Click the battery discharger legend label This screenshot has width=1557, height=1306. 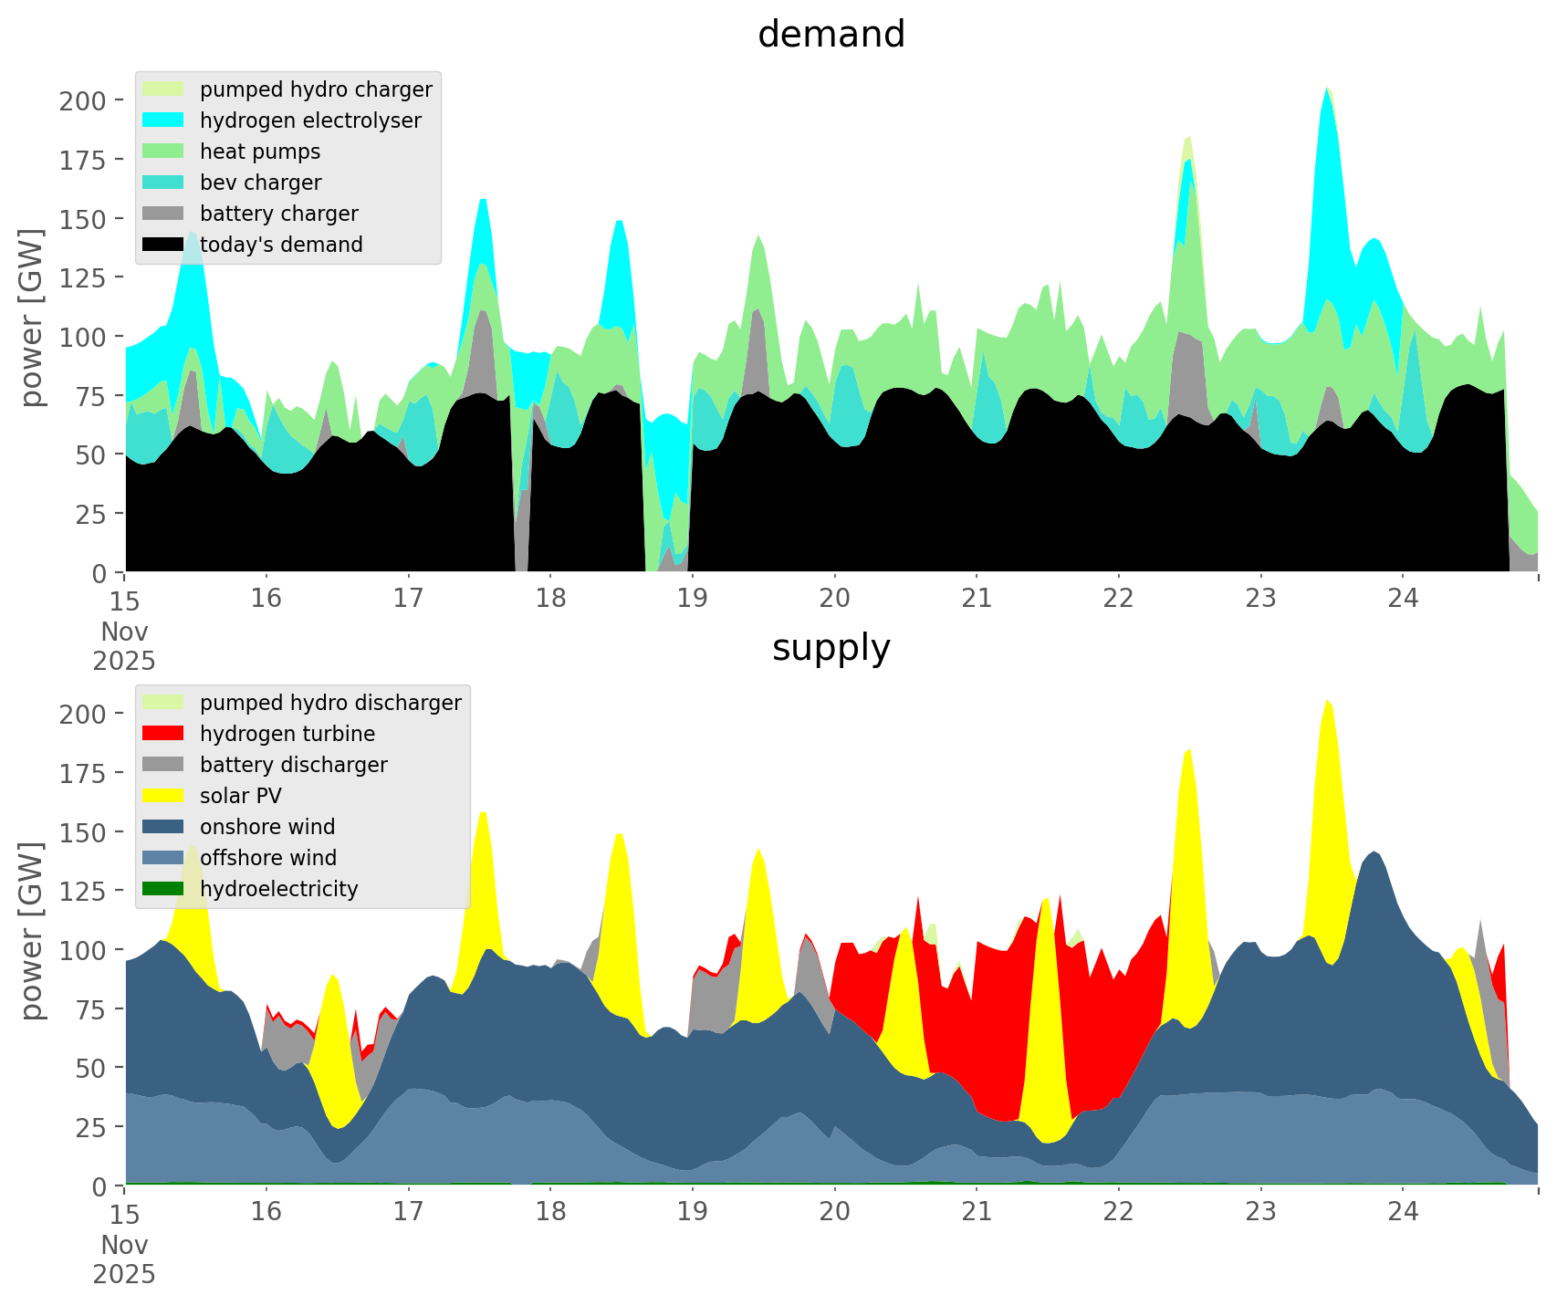[x=293, y=765]
